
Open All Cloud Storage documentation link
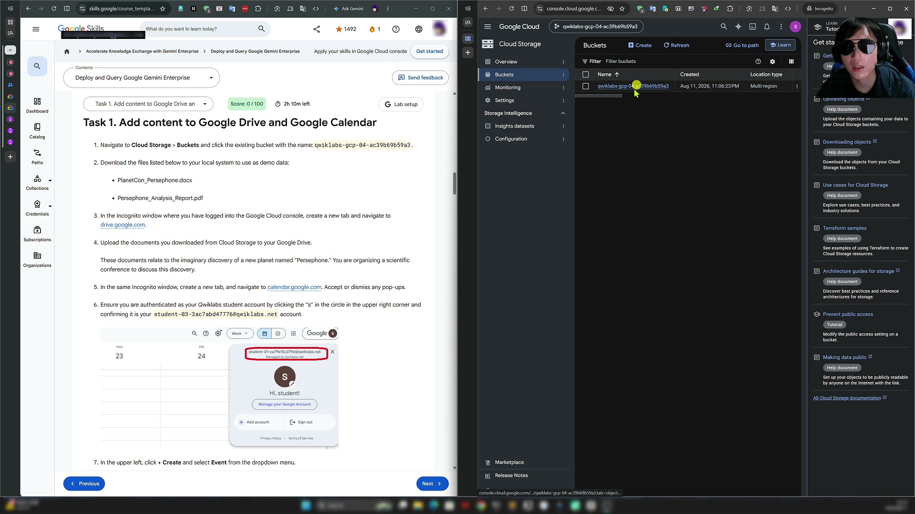pos(847,398)
